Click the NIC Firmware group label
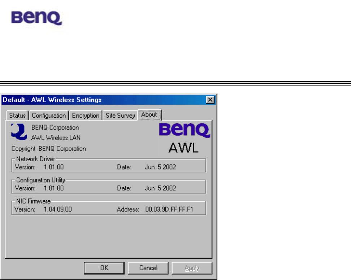This screenshot has width=351, height=280. point(33,201)
